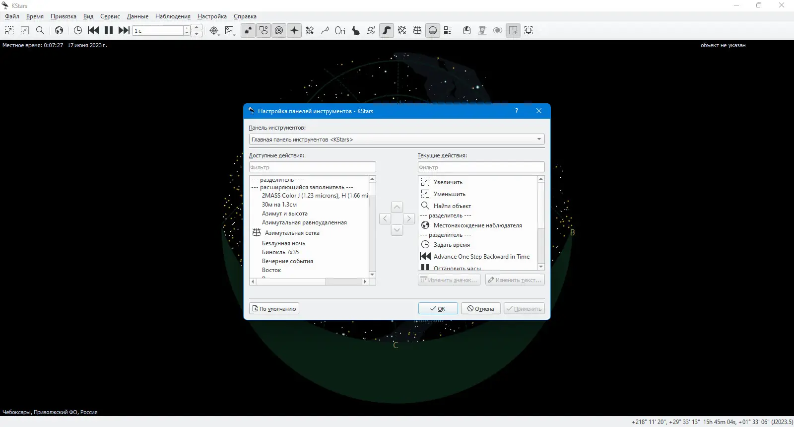Click filter field under Текущие действия
Screen dimensions: 794x427
(481, 167)
